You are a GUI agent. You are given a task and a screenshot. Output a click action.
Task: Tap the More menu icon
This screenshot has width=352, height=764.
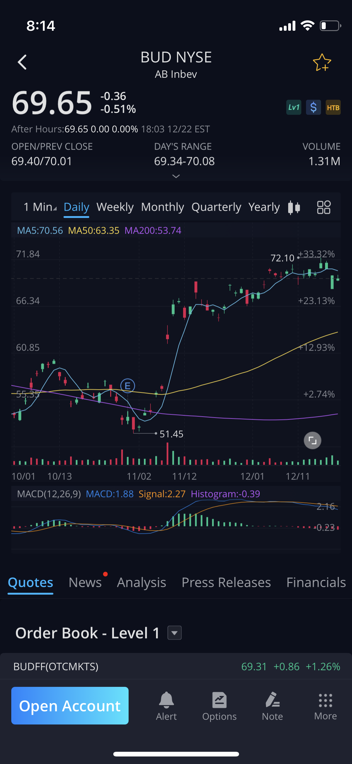(x=325, y=706)
